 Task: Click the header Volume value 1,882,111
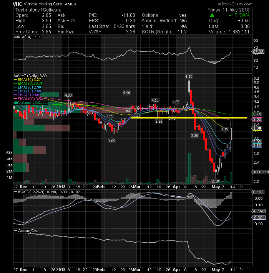pyautogui.click(x=239, y=32)
